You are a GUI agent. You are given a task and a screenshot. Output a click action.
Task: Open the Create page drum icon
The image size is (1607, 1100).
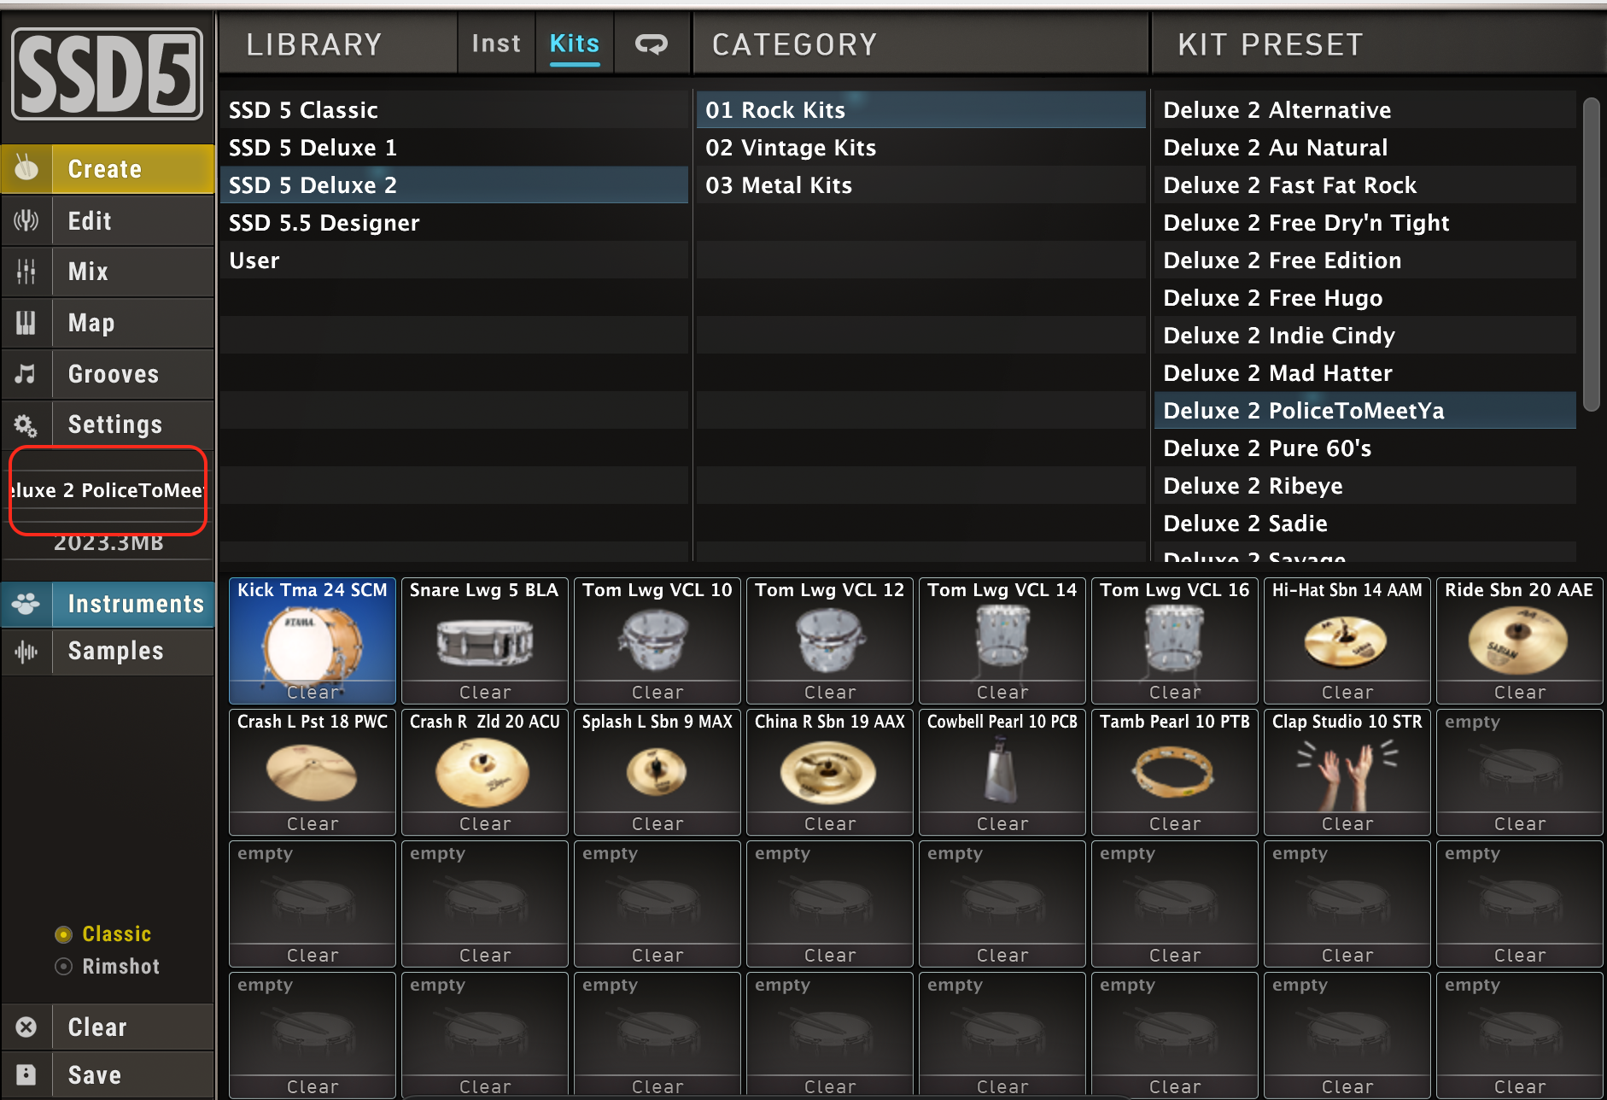26,168
